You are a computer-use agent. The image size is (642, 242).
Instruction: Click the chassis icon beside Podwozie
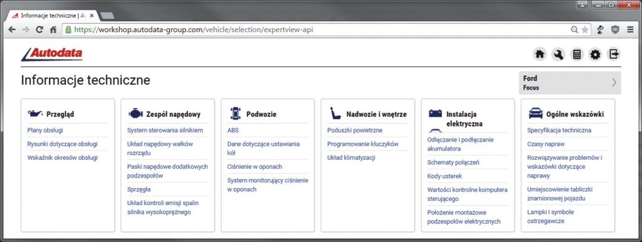236,113
